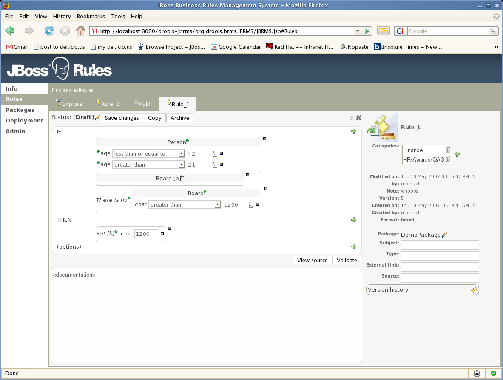The height and width of the screenshot is (380, 503).
Task: Click Save changes button
Action: (x=122, y=118)
